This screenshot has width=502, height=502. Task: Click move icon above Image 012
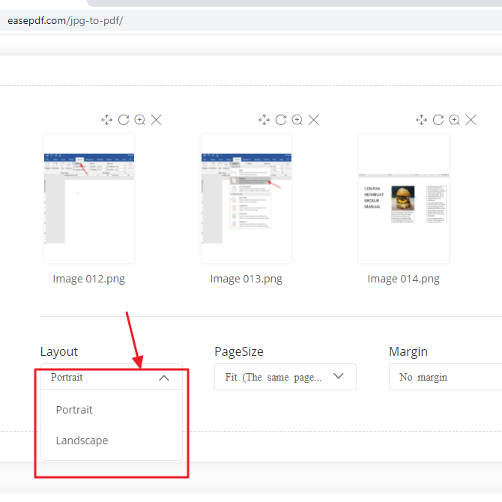106,120
